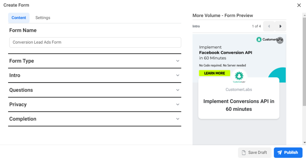Click the Save Draft button
Image resolution: width=306 pixels, height=159 pixels.
click(255, 152)
